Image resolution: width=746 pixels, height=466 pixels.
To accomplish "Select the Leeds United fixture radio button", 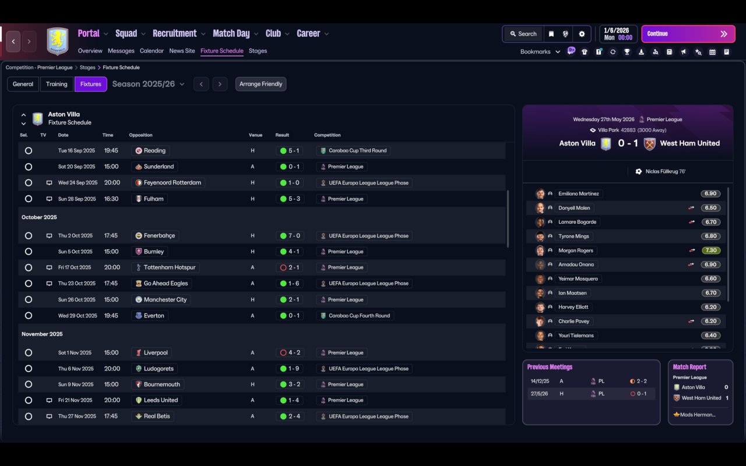I will (29, 400).
